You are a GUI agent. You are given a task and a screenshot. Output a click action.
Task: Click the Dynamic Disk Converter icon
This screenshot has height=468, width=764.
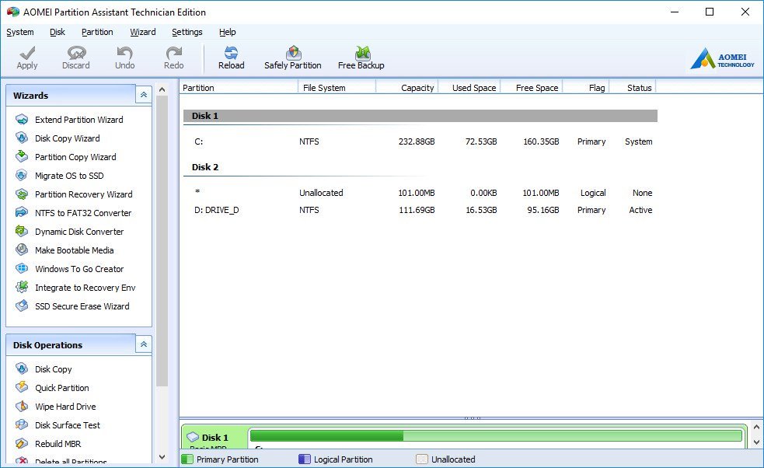[22, 232]
